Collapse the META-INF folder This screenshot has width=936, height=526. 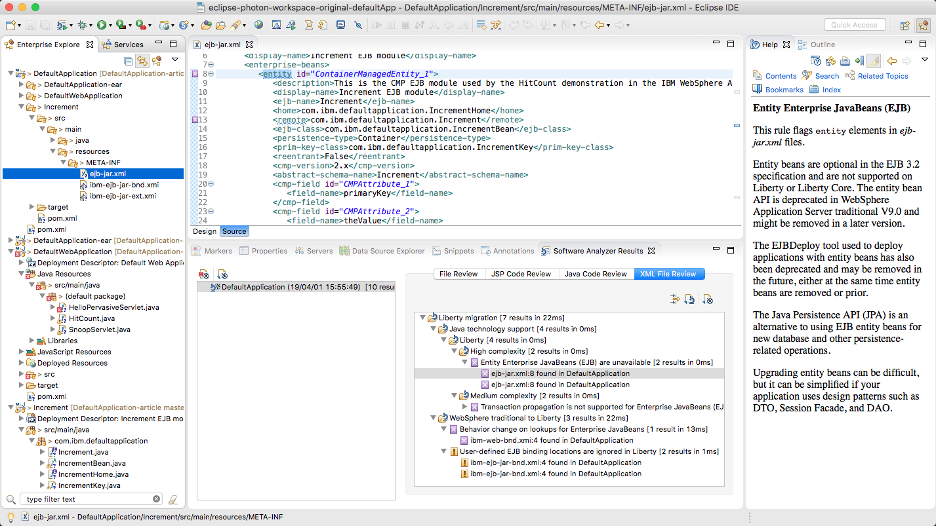tap(63, 162)
